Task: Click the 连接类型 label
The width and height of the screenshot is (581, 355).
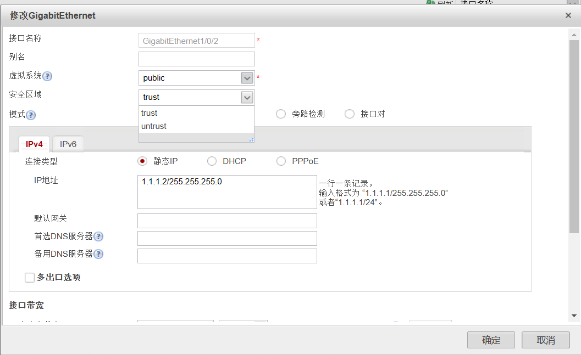Action: pyautogui.click(x=41, y=162)
